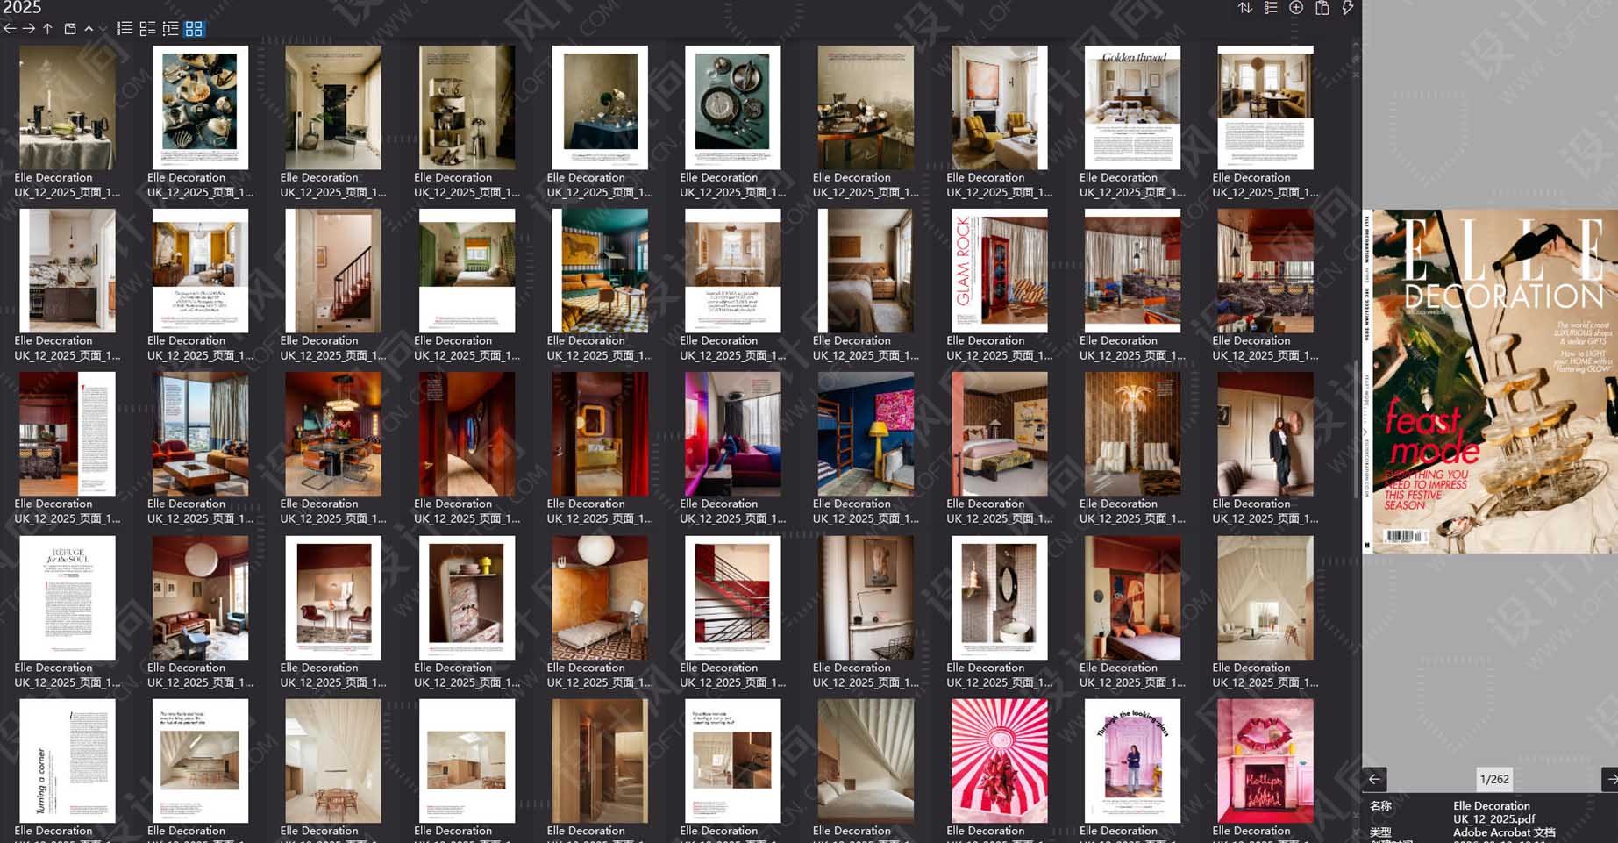
Task: Go back to the previous folder
Action: point(9,29)
